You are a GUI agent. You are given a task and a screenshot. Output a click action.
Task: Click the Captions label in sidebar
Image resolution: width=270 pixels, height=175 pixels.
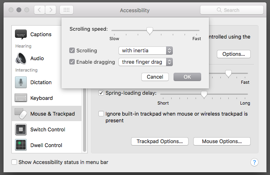[x=41, y=35]
